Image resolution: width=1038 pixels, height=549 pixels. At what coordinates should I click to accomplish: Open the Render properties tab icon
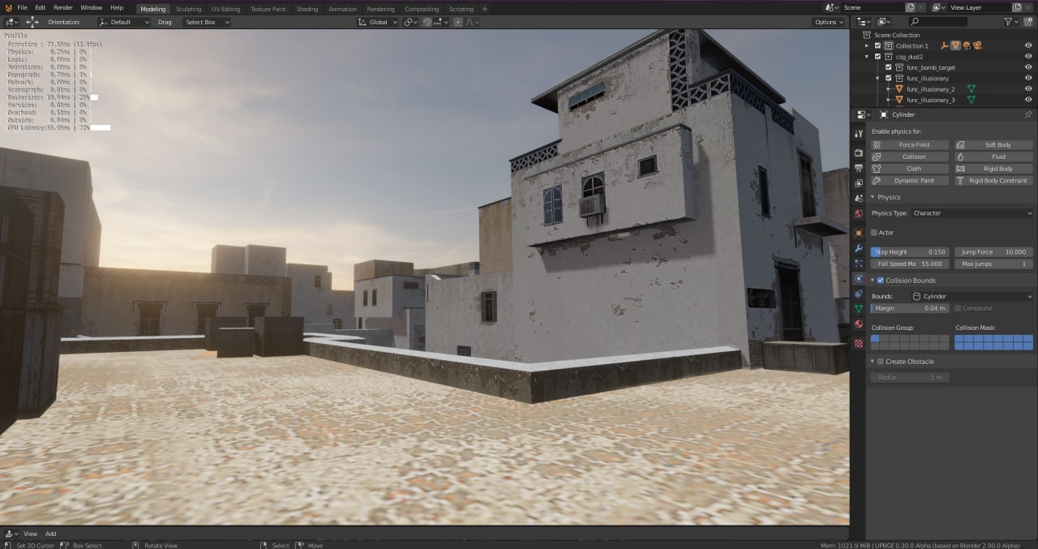[859, 152]
